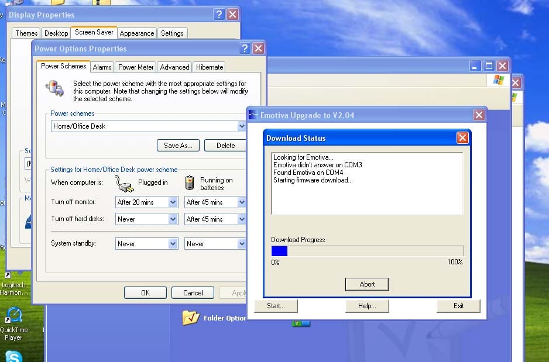Open Turn off monitor 'After 20 mins' dropdown

(173, 202)
